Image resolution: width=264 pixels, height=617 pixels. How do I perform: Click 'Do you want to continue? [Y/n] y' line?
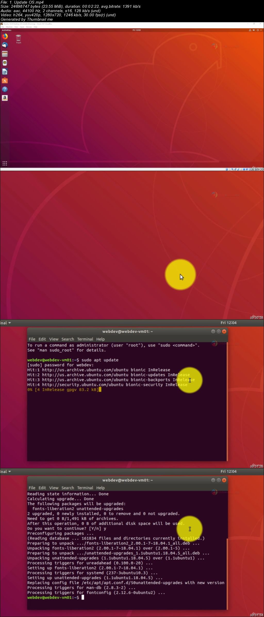coord(67,528)
